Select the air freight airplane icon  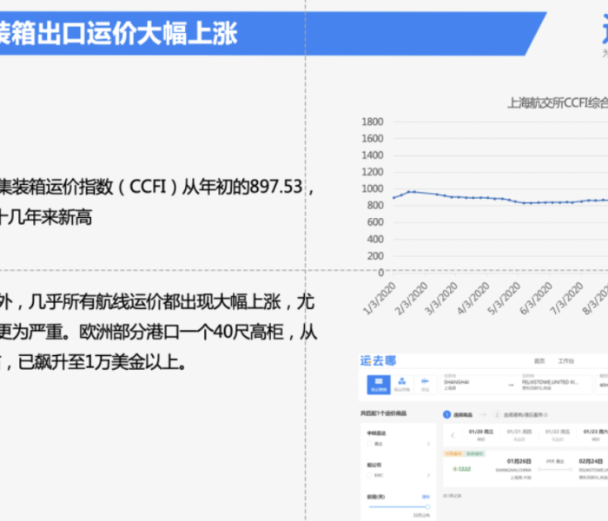pyautogui.click(x=425, y=384)
